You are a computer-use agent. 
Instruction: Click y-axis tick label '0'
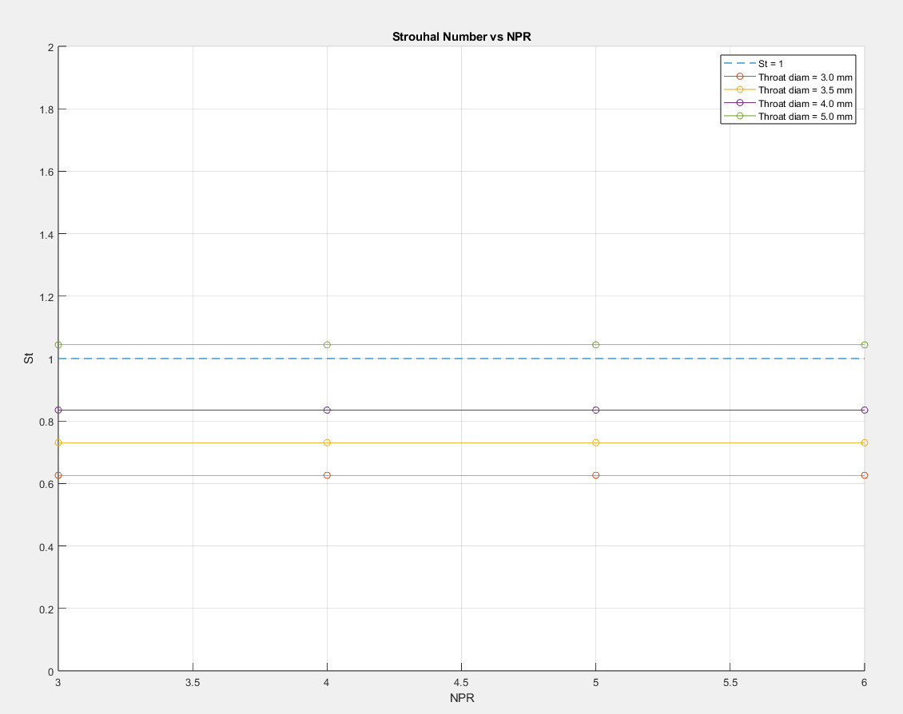tap(50, 672)
